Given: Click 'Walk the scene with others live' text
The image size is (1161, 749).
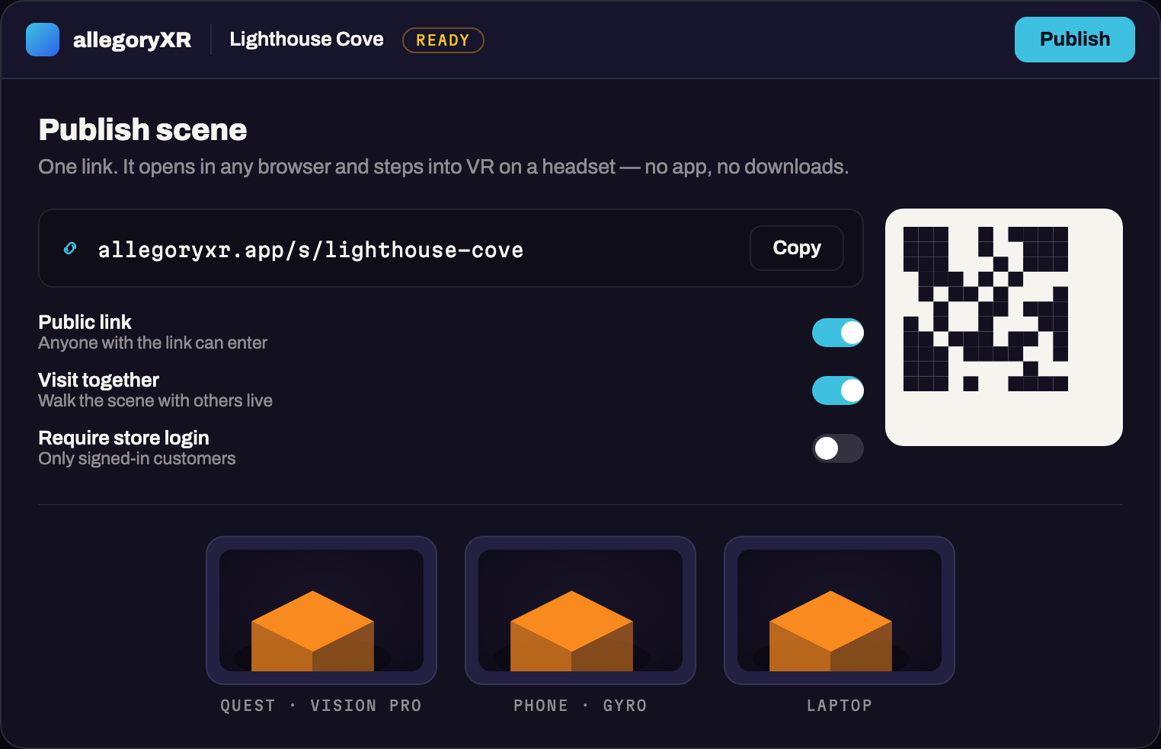Looking at the screenshot, I should coord(155,400).
